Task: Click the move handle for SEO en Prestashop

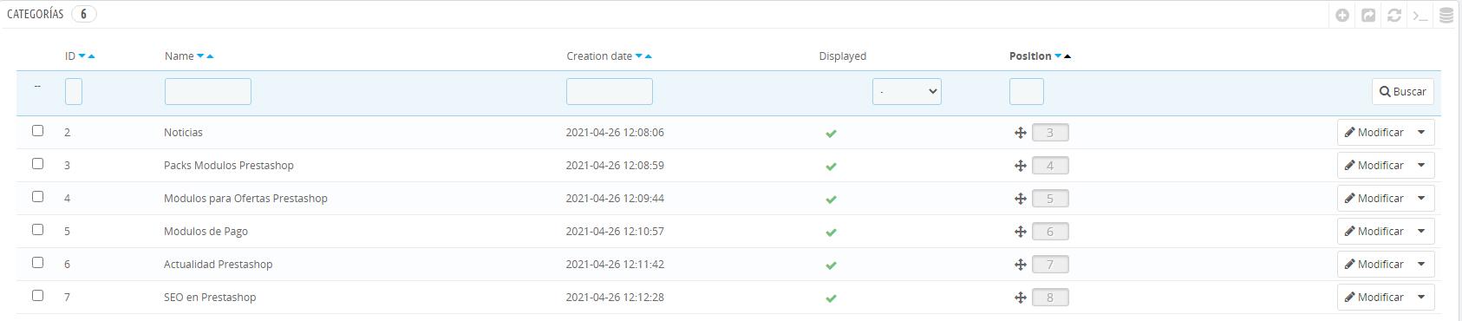Action: tap(1021, 298)
